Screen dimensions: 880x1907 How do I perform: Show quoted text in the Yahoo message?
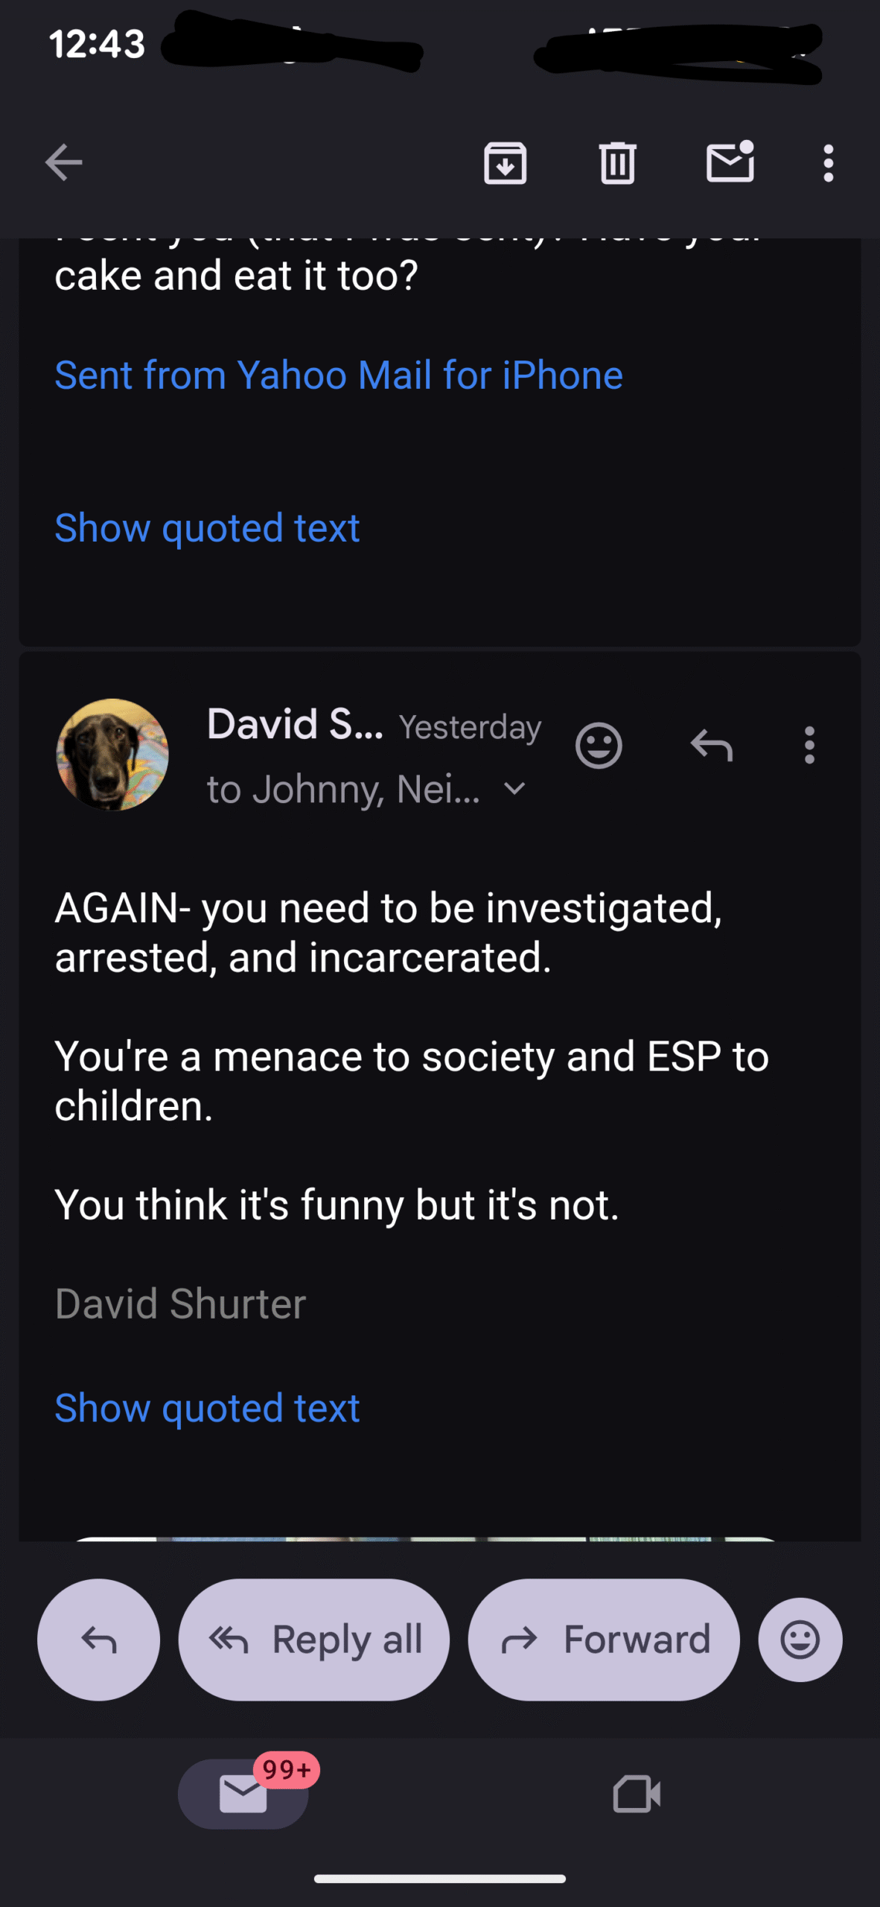(207, 528)
